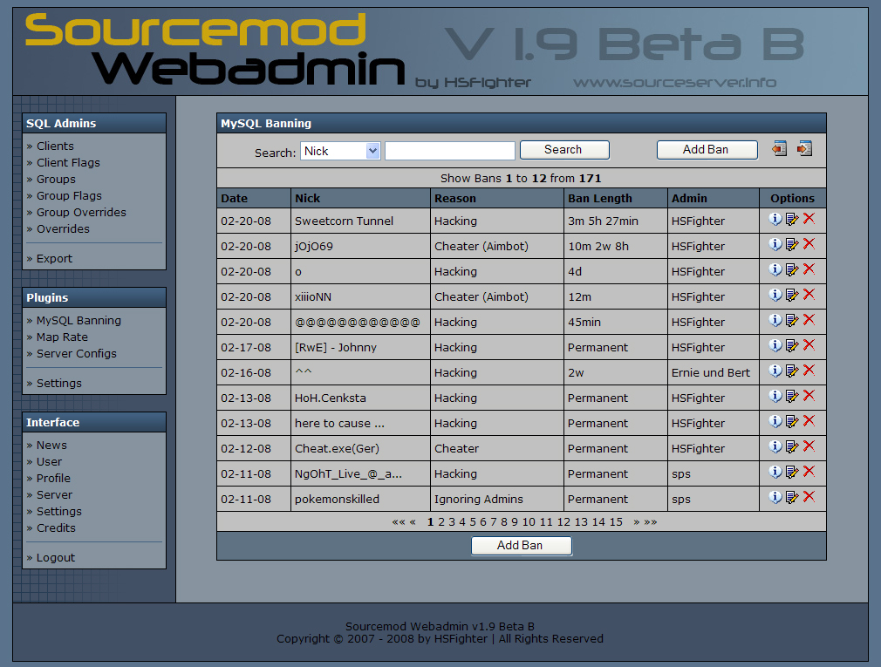Select the '10m 2w 8h' ban length cell
881x667 pixels.
tap(615, 247)
